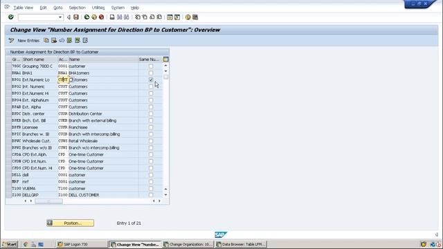This screenshot has width=443, height=249.
Task: Click the Select All icon
Action: (x=69, y=40)
